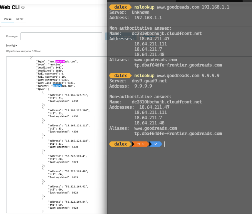Select the "deadline4": 5467 line

click(x=49, y=68)
